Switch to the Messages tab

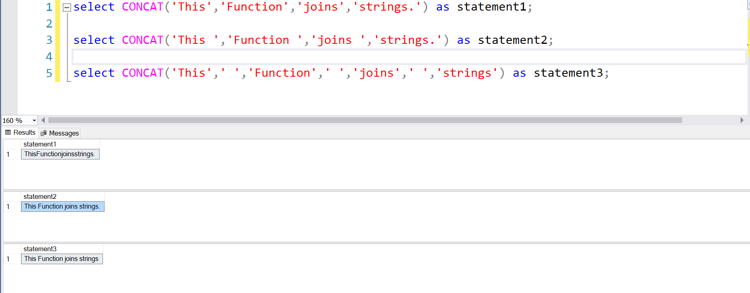(x=60, y=133)
